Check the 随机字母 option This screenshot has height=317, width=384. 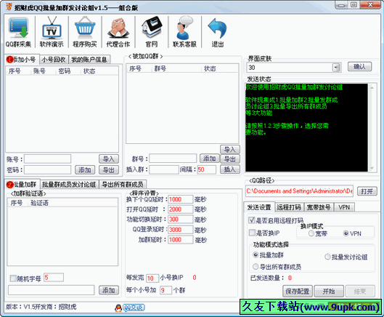[x=13, y=278]
